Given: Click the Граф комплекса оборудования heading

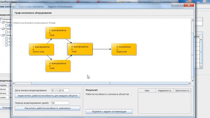Looking at the screenshot, I should tap(33, 13).
